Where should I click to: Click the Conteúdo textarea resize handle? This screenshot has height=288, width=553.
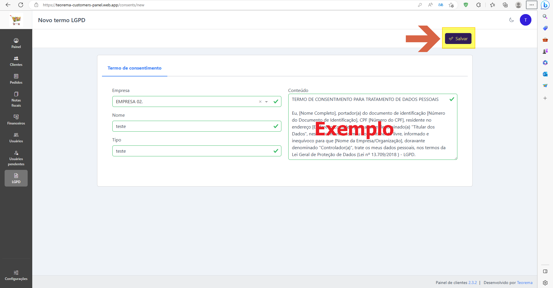pyautogui.click(x=456, y=158)
